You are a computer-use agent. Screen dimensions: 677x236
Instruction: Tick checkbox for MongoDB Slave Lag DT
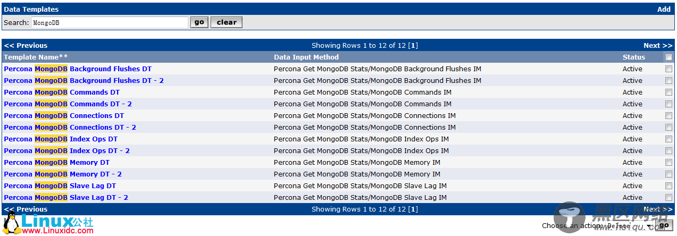pyautogui.click(x=668, y=186)
